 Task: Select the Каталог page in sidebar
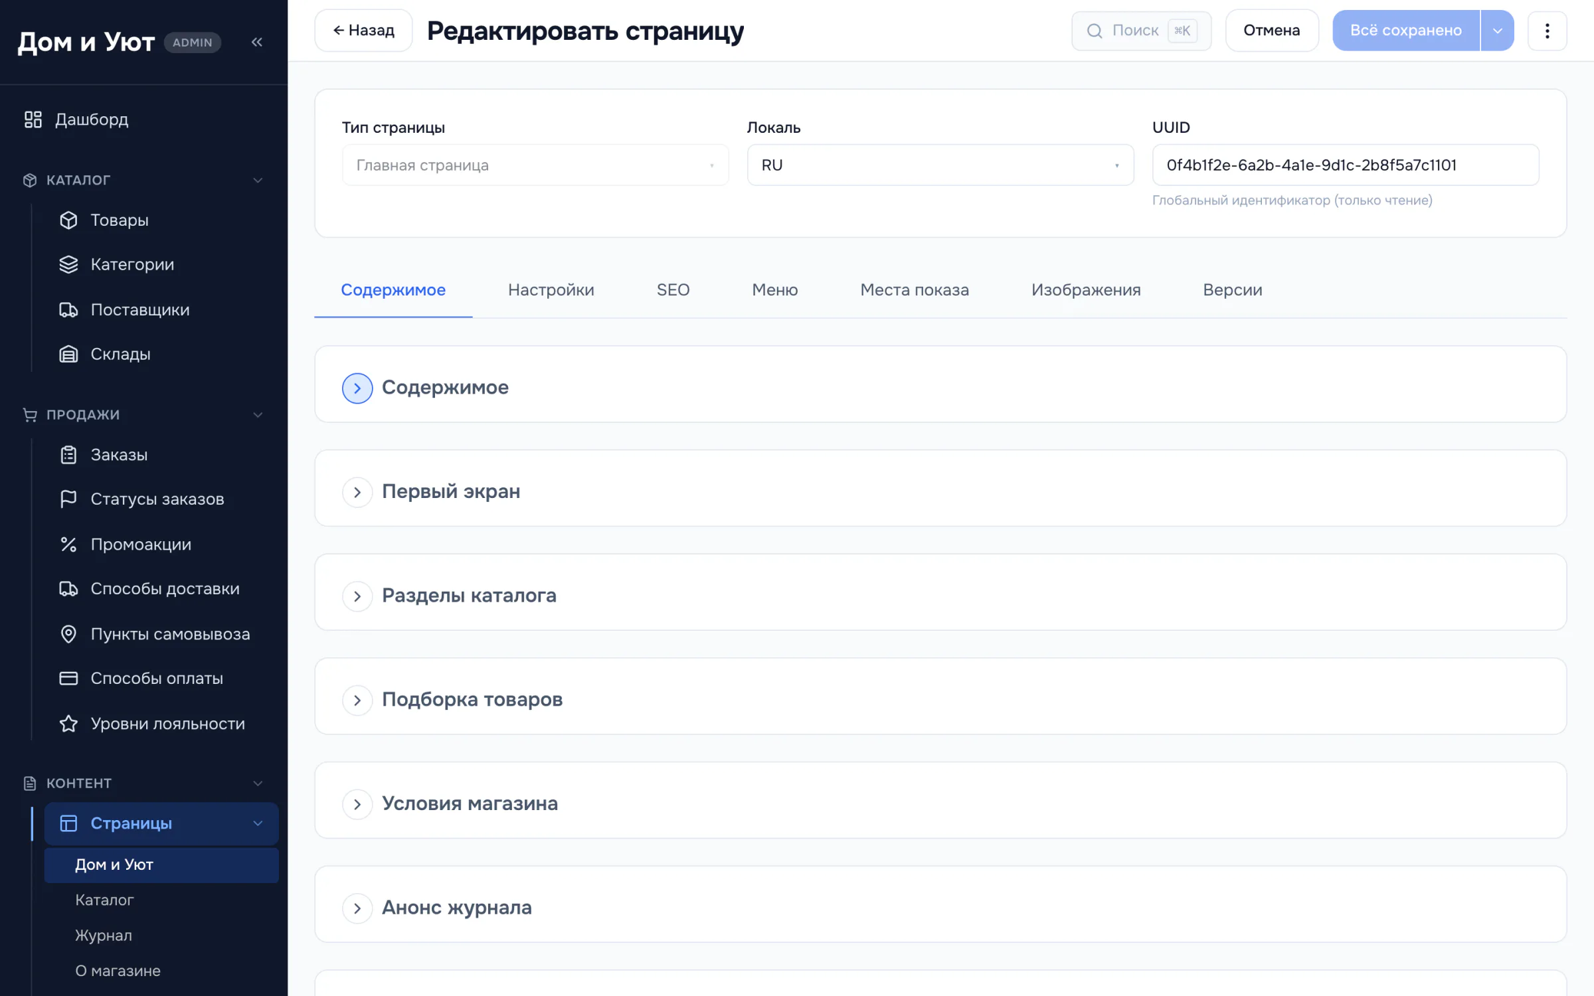click(161, 900)
